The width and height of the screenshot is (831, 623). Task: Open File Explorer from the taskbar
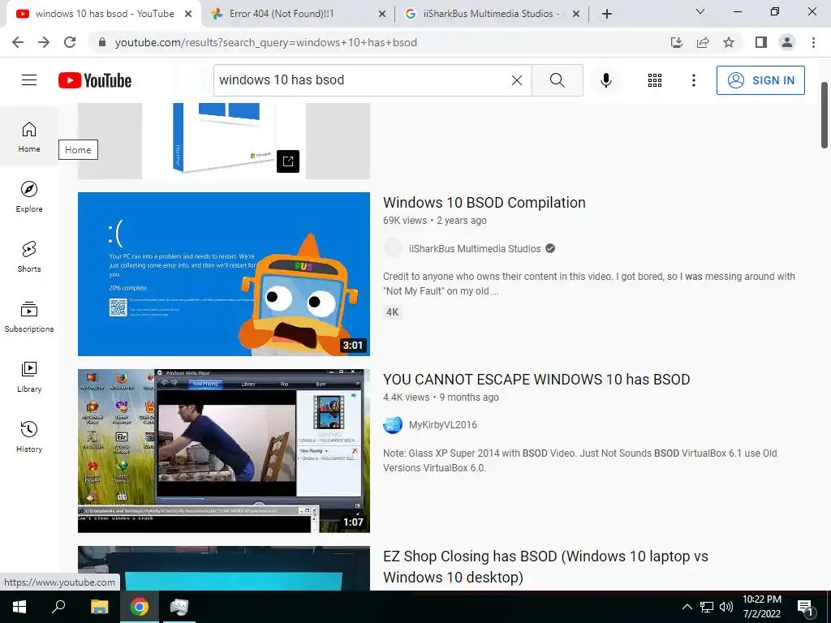pos(100,607)
